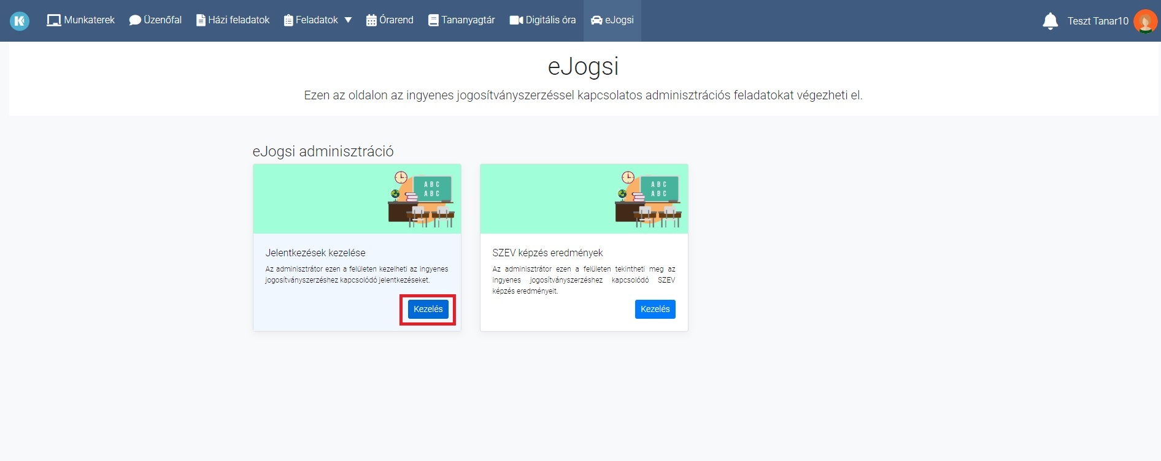Select the eJogsi navigation tab
1161x461 pixels.
click(612, 20)
